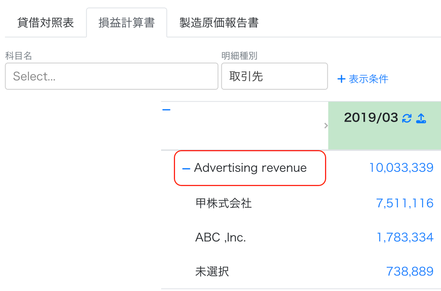This screenshot has height=291, width=441.
Task: Open the 10,033,339 amount link
Action: click(401, 168)
